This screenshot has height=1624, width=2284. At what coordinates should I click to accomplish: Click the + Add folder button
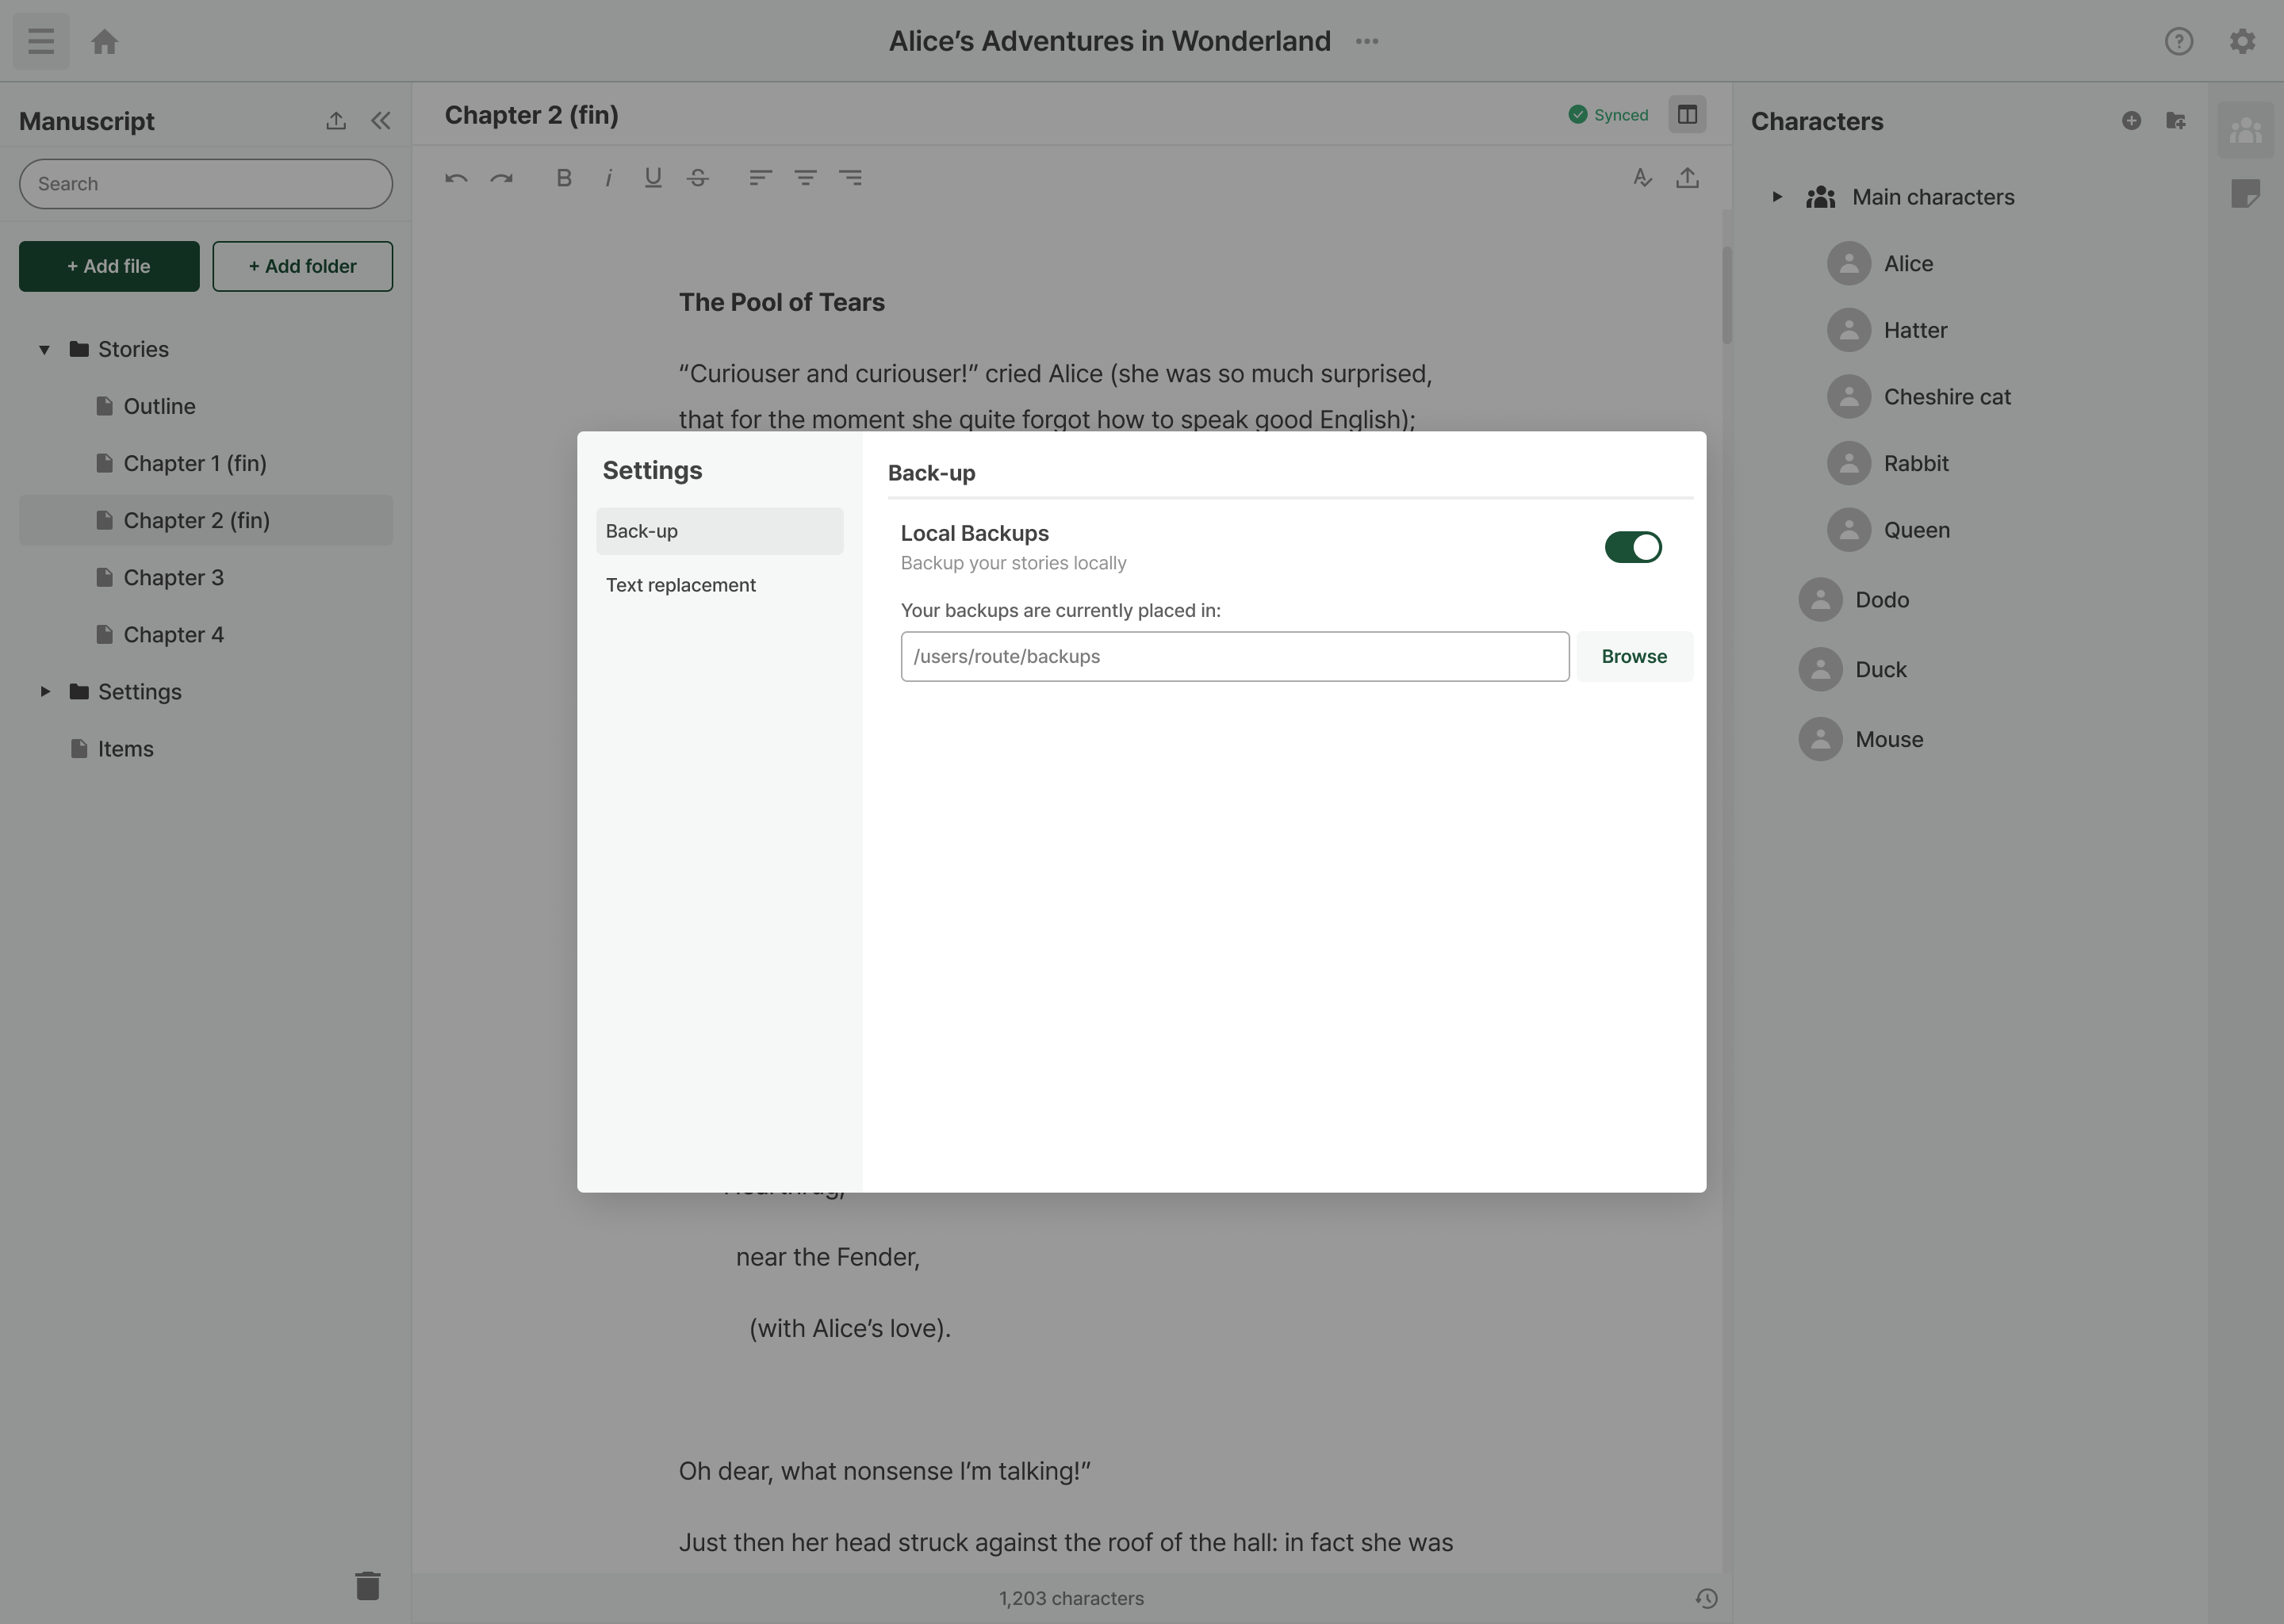(x=302, y=266)
